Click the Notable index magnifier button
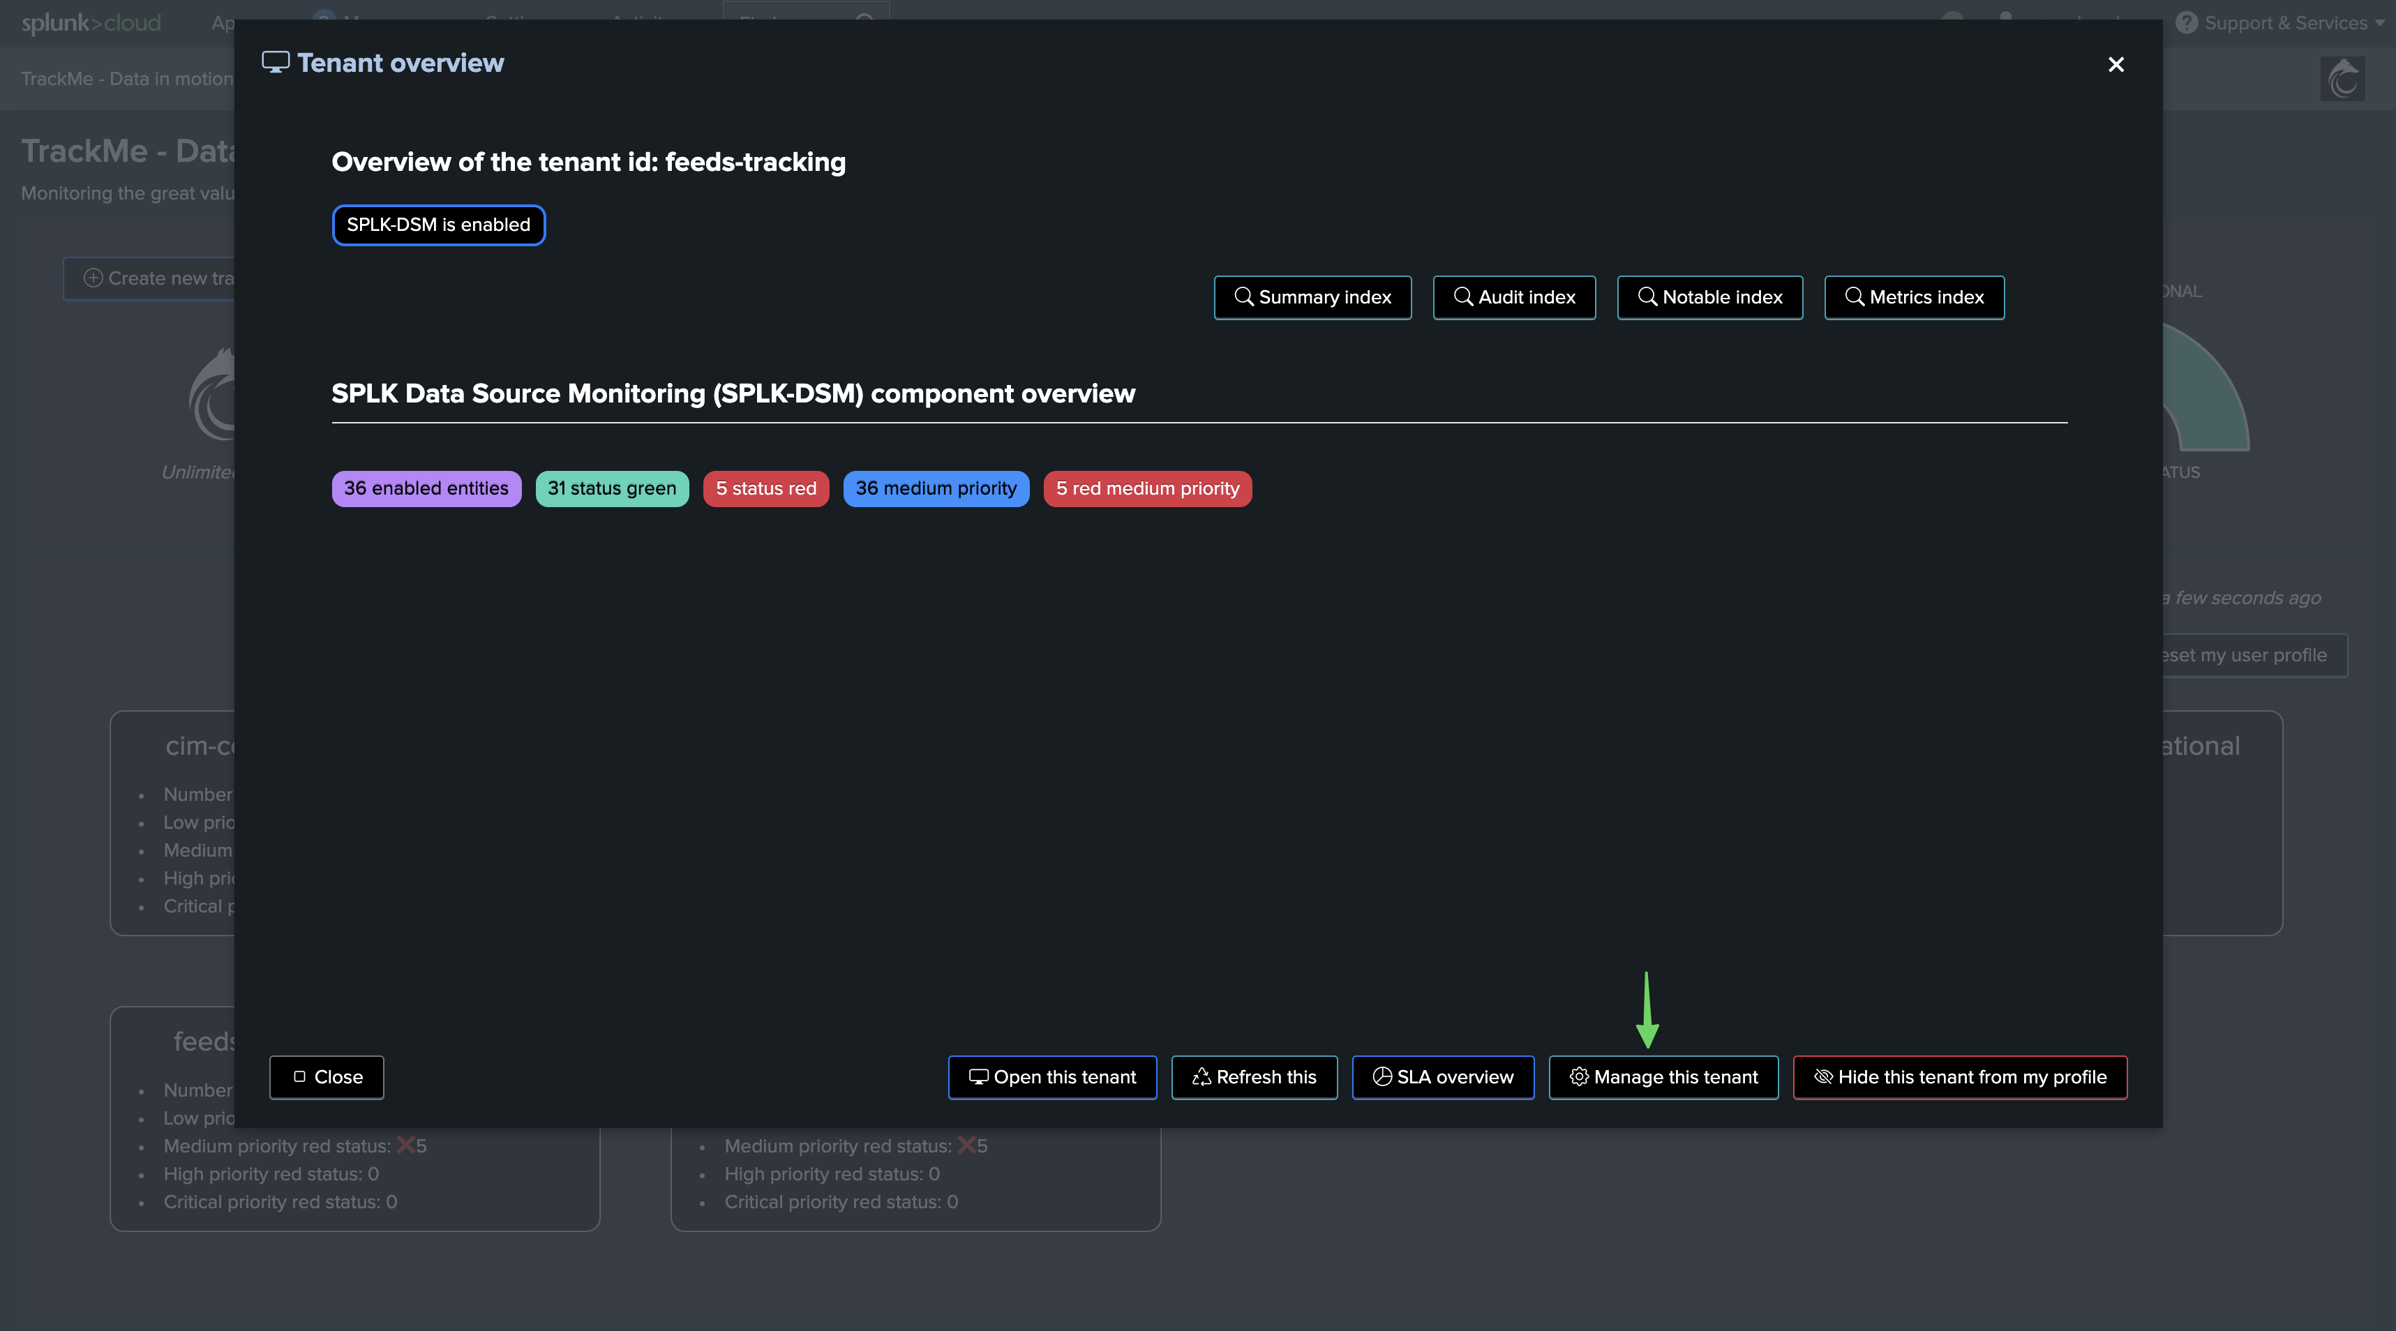This screenshot has height=1331, width=2396. point(1709,298)
